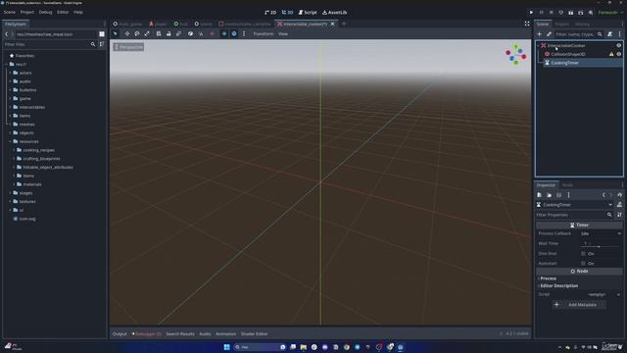Open the Perspective viewport options button
The width and height of the screenshot is (627, 353).
[128, 47]
